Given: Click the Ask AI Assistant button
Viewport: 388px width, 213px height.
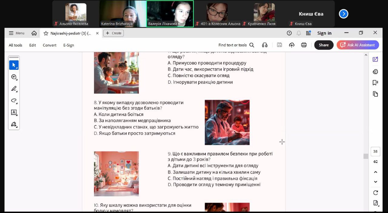Looking at the screenshot, I should pos(357,45).
